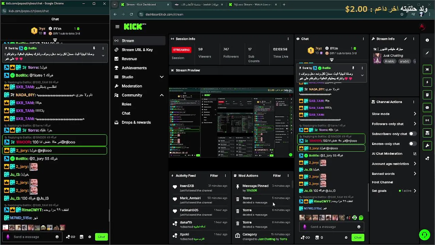
Task: Open shop icon in popout chat window
Action: (82, 237)
